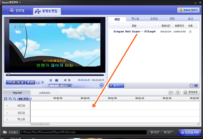Expand the 텍스트 track
Screen dimensions: 203x139
click(x=7, y=119)
